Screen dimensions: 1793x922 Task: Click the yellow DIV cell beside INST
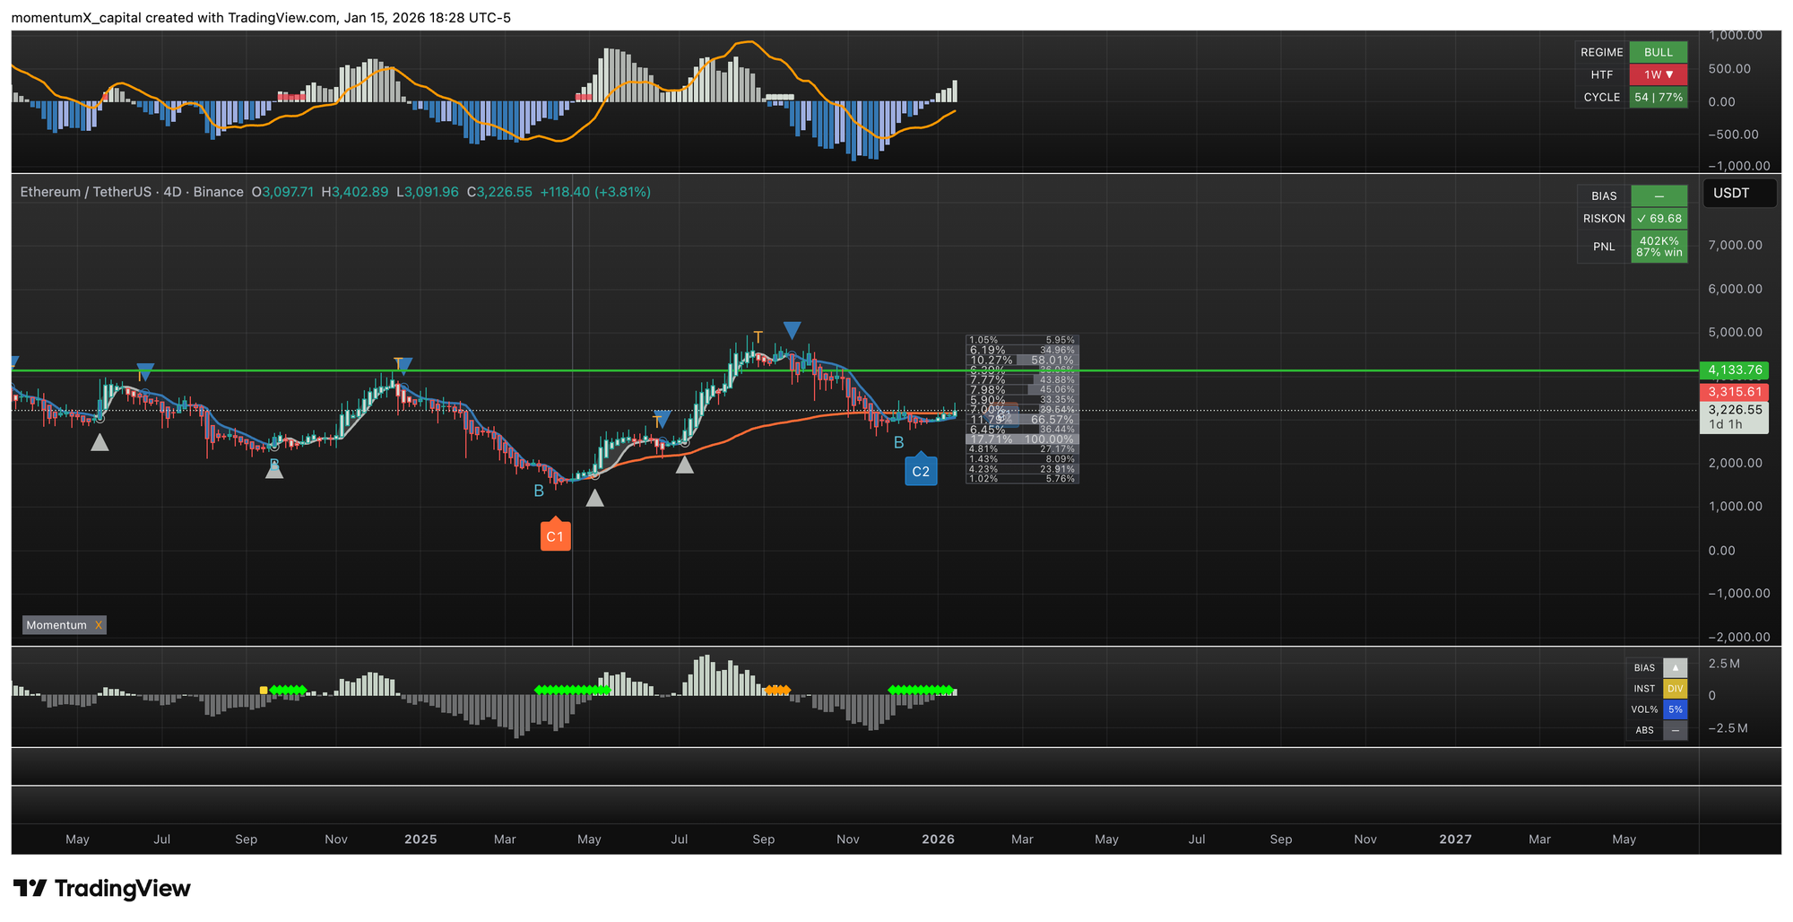click(x=1675, y=689)
